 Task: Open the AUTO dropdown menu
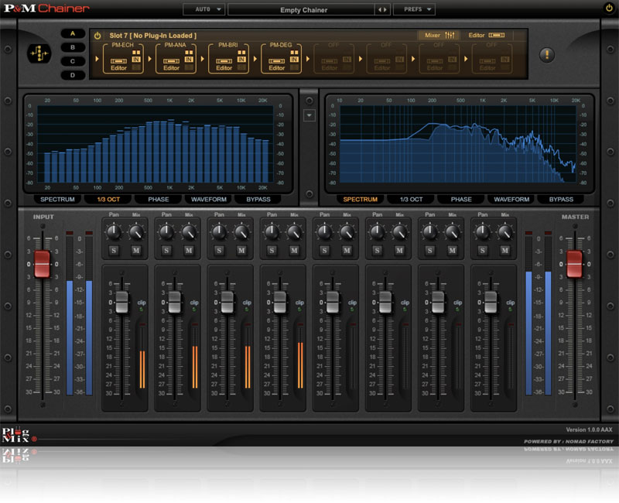204,10
